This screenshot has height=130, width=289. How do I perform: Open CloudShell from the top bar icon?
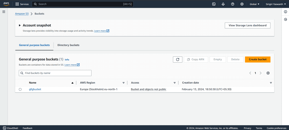214,4
